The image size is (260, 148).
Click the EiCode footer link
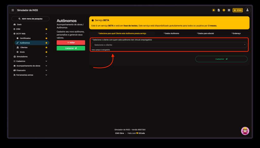click(x=142, y=133)
